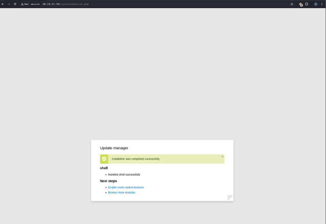326x224 pixels.
Task: Click the address bar URL
Action: (x=65, y=4)
